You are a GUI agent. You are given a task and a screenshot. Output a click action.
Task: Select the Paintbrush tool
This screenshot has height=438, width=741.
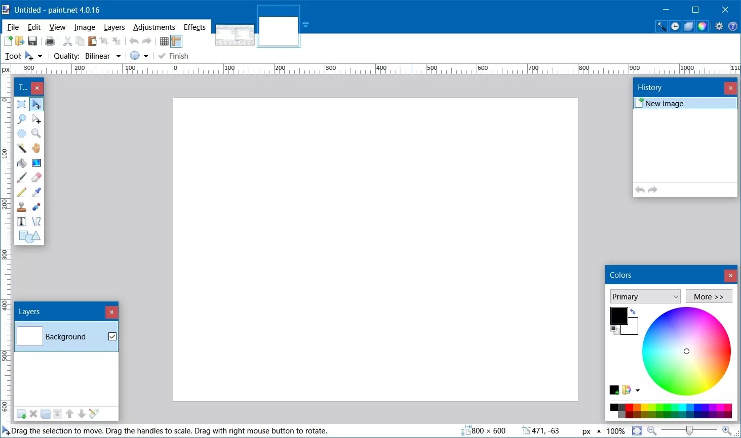click(x=21, y=178)
